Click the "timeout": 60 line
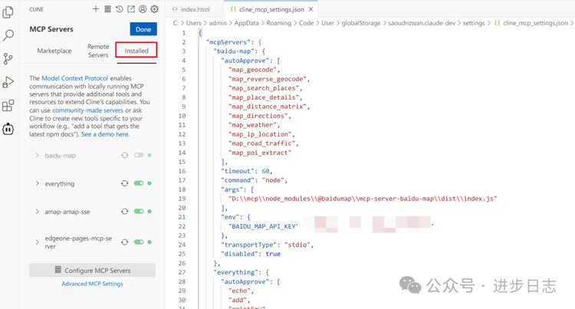Screen dimensions: 575x309 tap(247, 171)
